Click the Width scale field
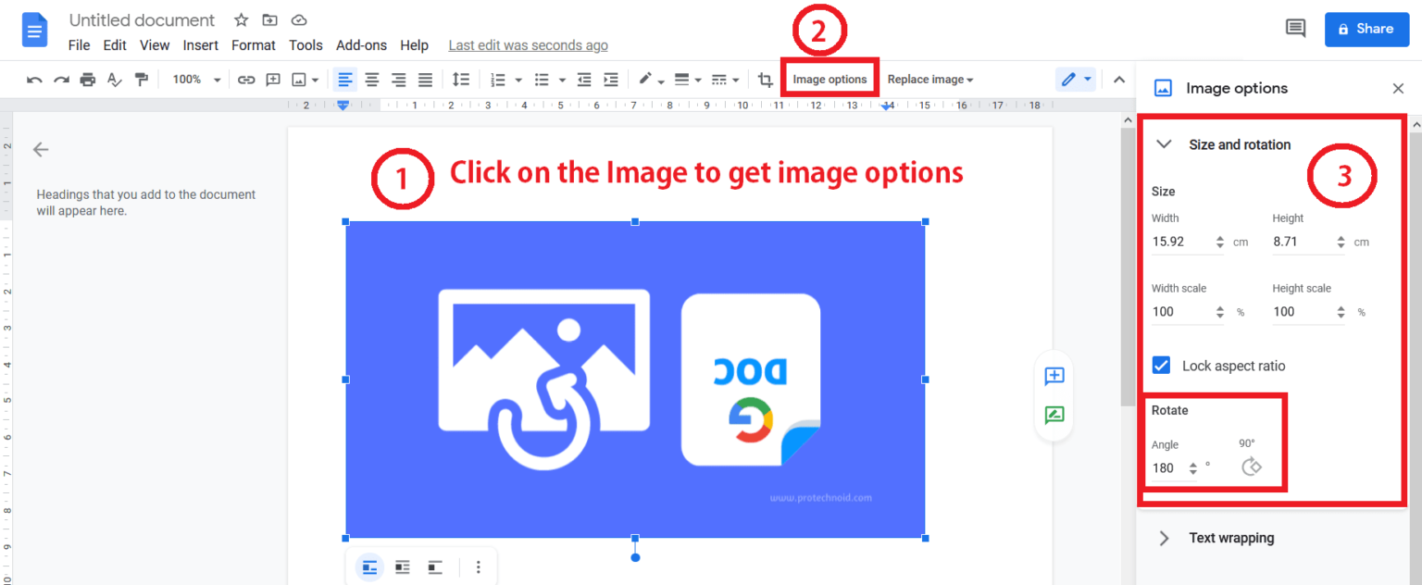Image resolution: width=1422 pixels, height=585 pixels. [1188, 312]
